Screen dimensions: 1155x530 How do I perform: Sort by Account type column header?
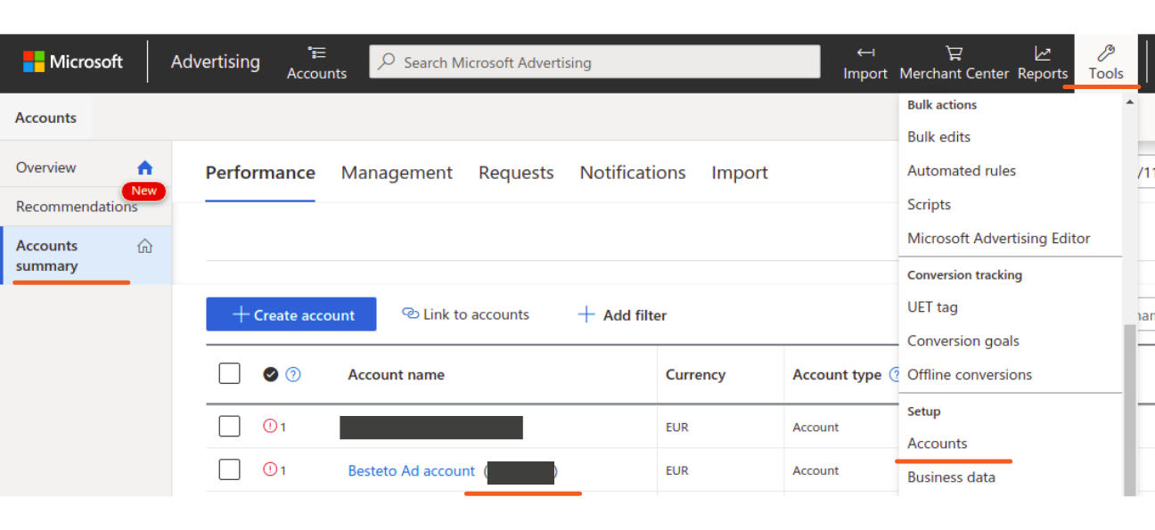(837, 375)
